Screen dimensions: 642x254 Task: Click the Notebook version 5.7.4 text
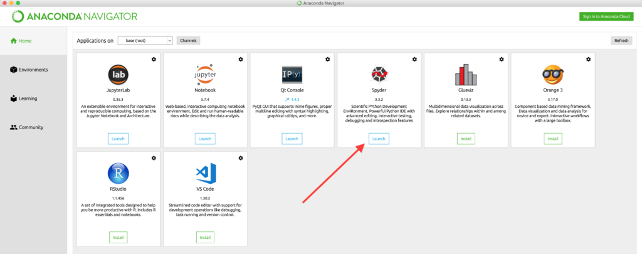[205, 99]
